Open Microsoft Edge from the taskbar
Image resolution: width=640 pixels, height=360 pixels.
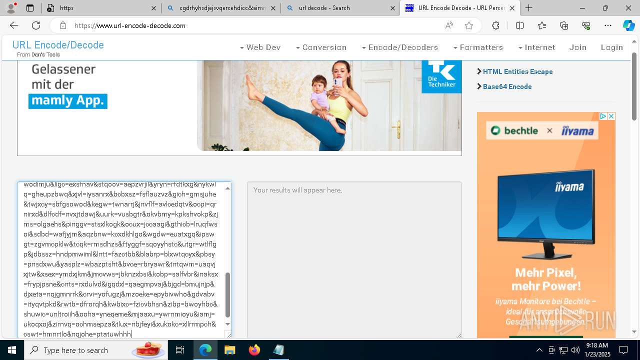[x=205, y=350]
